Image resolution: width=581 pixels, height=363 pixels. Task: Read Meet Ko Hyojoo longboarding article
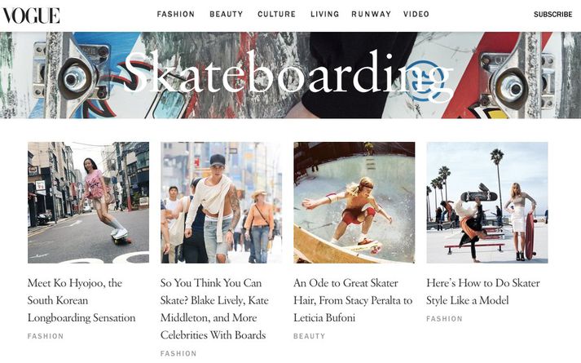[x=81, y=300]
